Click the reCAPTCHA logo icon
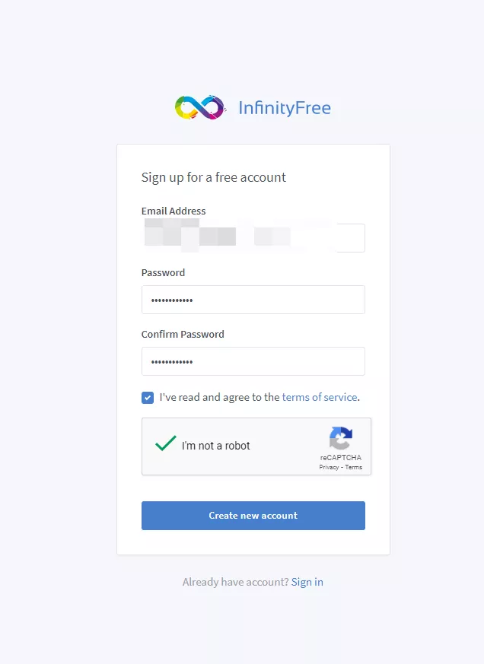484x664 pixels. click(x=340, y=439)
